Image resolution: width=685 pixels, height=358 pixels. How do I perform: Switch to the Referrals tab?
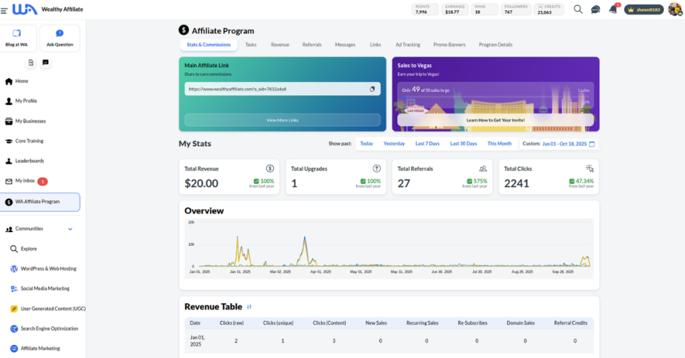coord(312,44)
